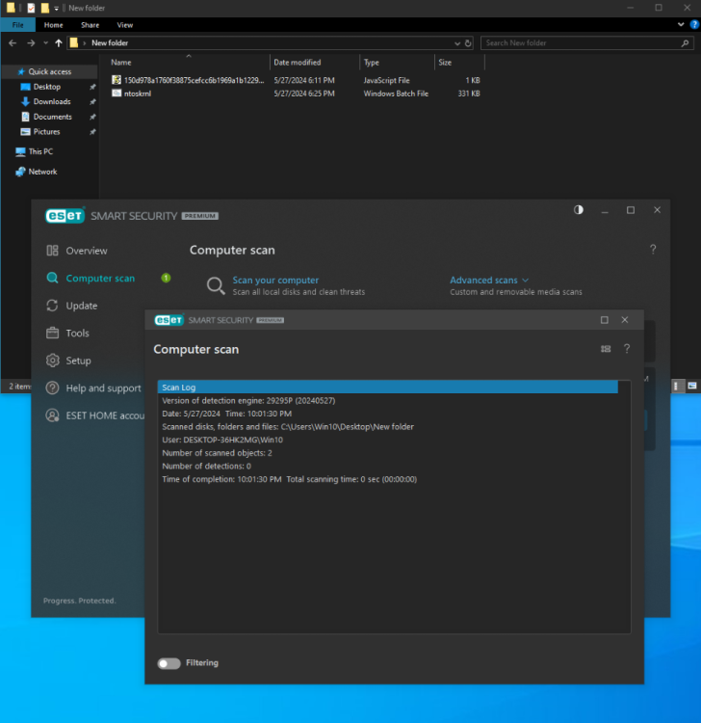701x723 pixels.
Task: Toggle ESET dark/light contrast theme icon
Action: pos(579,210)
